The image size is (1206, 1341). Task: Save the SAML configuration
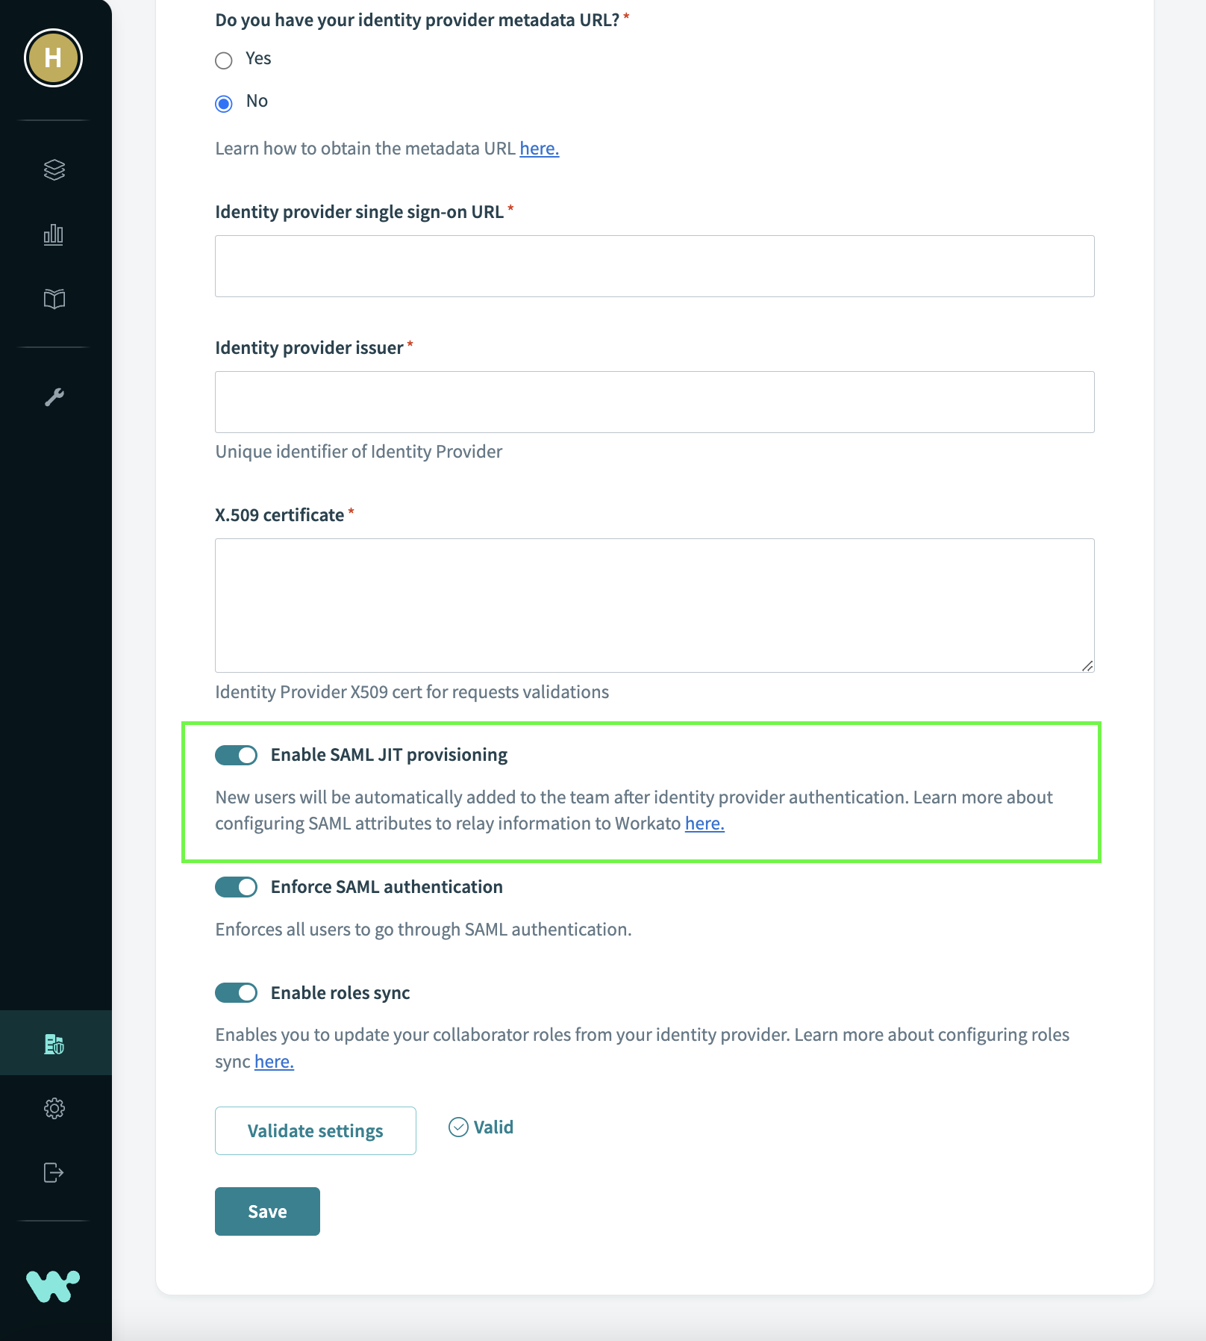(x=266, y=1211)
